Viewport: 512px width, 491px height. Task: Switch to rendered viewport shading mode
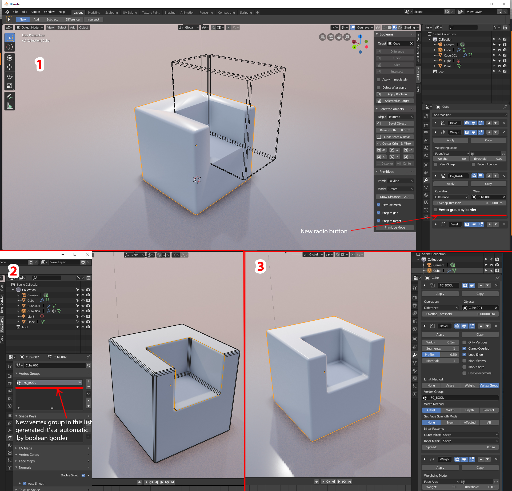click(400, 27)
